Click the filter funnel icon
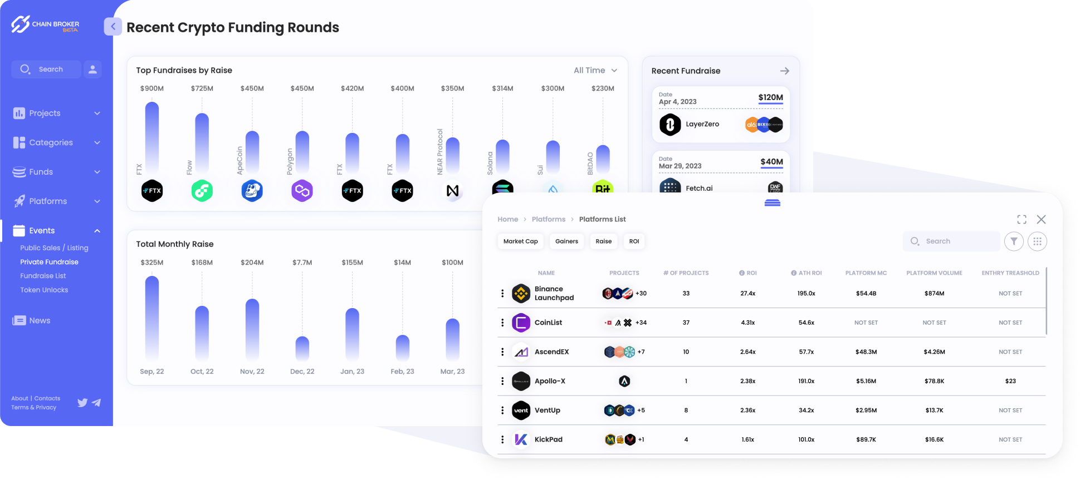This screenshot has height=485, width=1085. click(1014, 241)
